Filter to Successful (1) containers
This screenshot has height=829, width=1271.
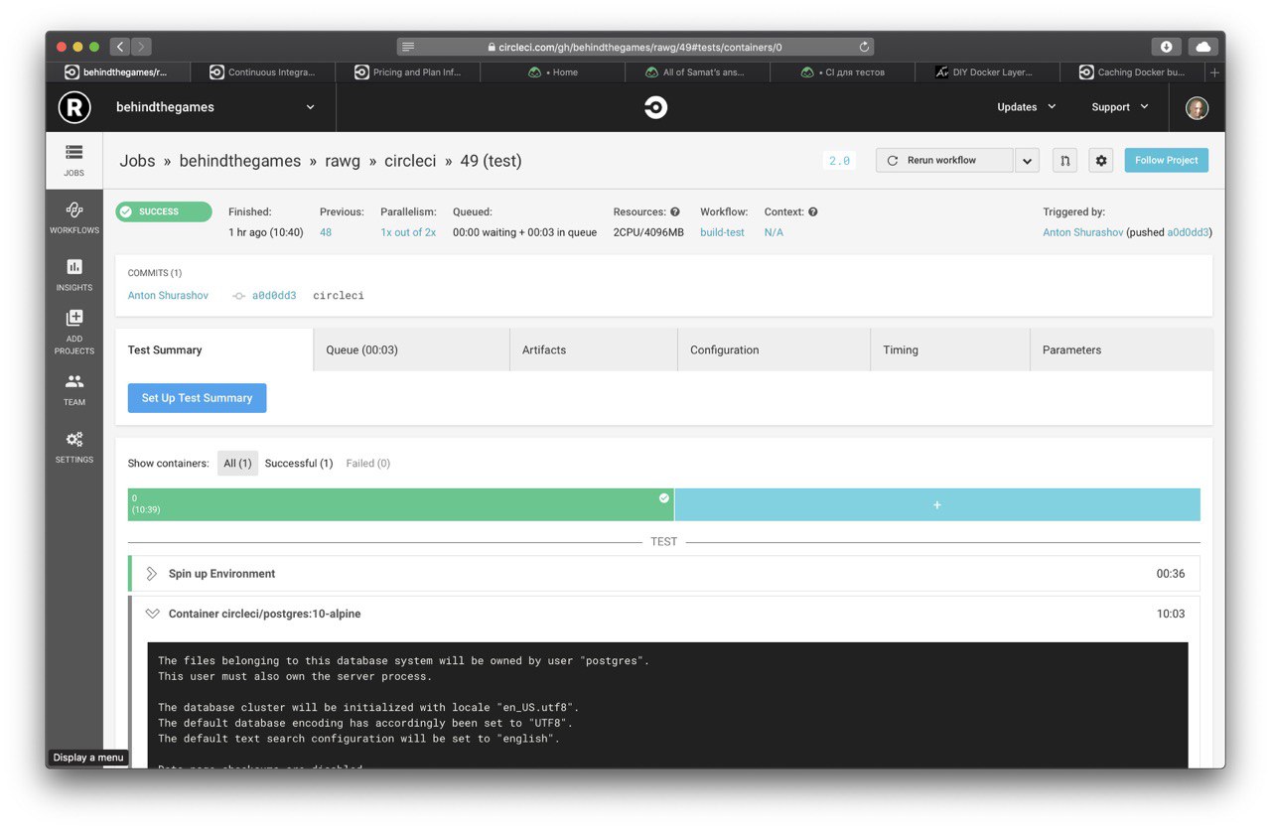pos(299,464)
